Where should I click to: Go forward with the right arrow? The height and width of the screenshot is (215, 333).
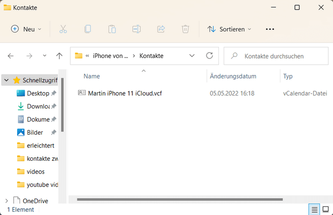pyautogui.click(x=29, y=56)
